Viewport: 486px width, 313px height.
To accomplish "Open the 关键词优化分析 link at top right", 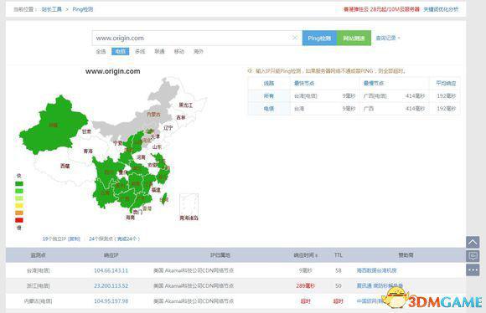I will (x=441, y=9).
